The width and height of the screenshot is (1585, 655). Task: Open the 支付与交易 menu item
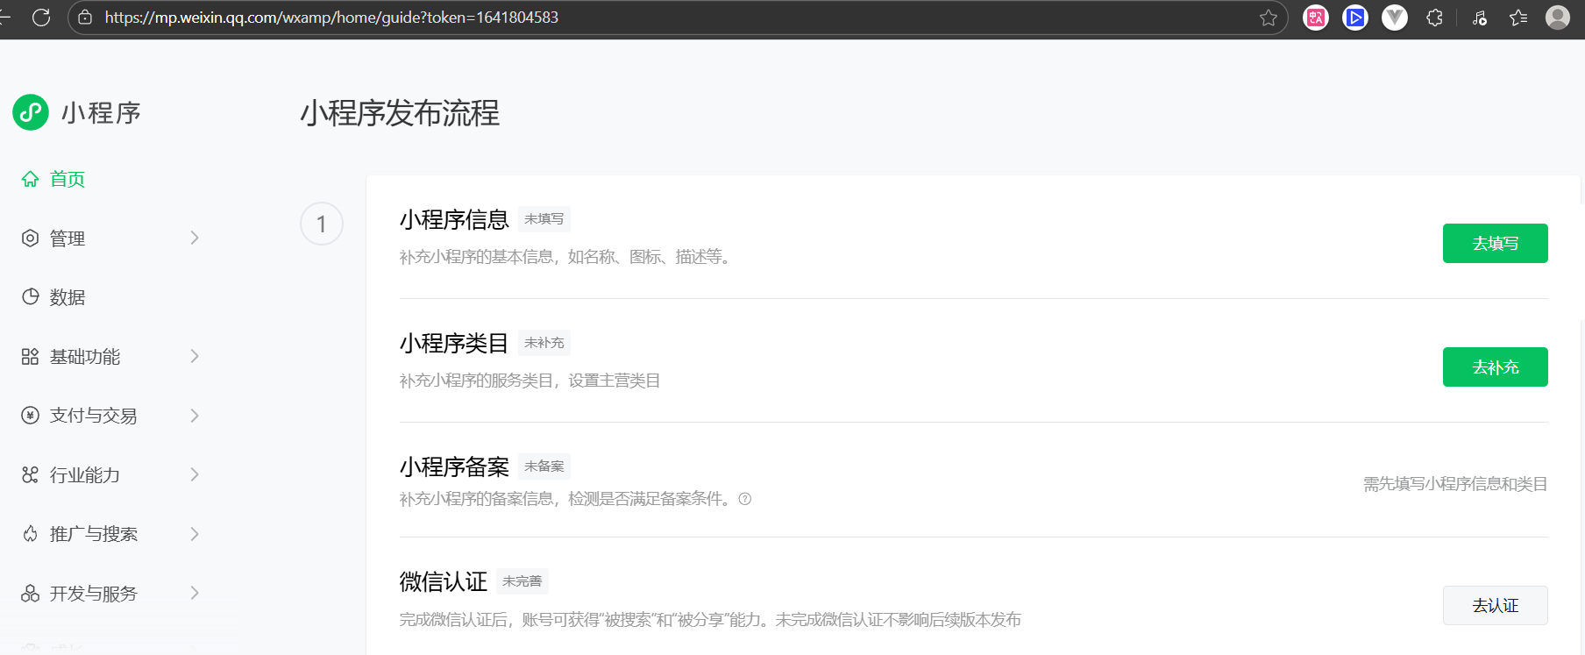click(94, 416)
